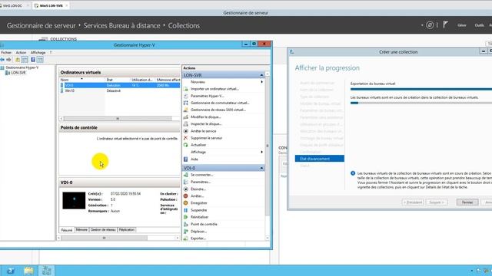Select LON-SVR server in the tree
Screen dimensions: 492x276
pos(18,73)
